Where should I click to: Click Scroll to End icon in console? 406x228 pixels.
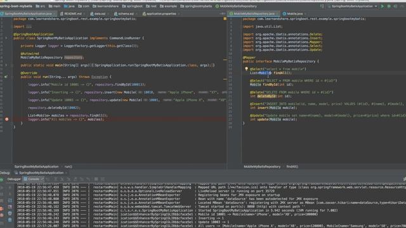coord(10,207)
